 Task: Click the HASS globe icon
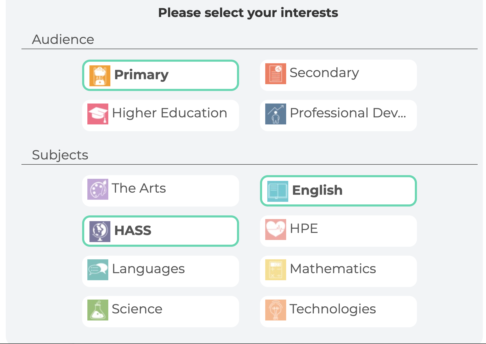coord(100,232)
